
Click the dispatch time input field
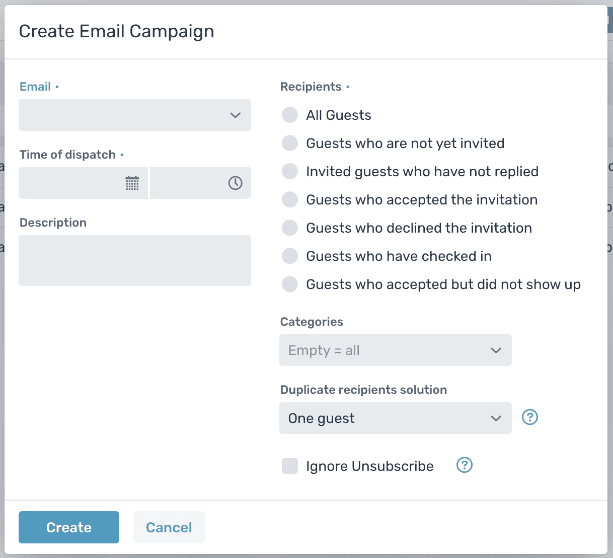pyautogui.click(x=187, y=183)
